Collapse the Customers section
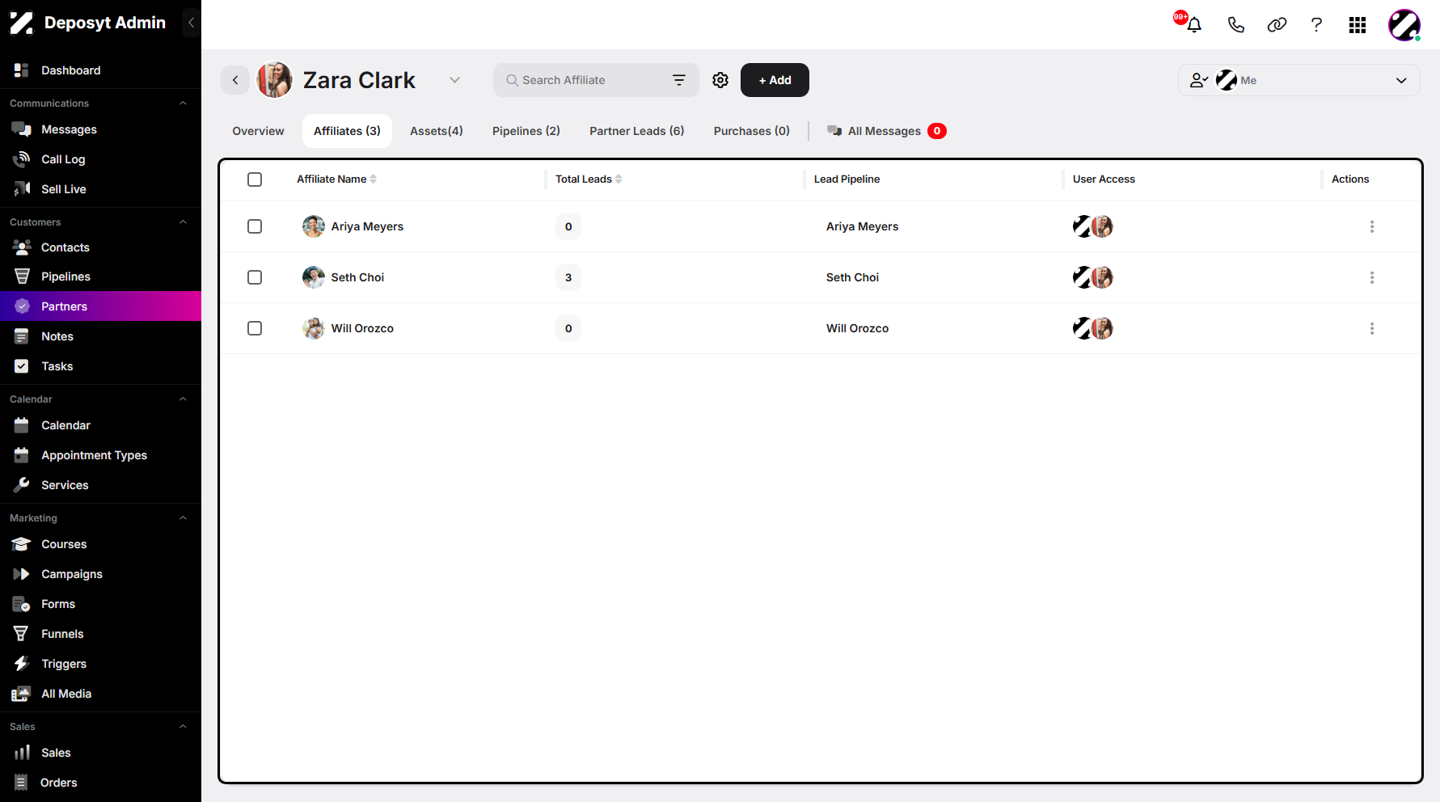 tap(183, 222)
